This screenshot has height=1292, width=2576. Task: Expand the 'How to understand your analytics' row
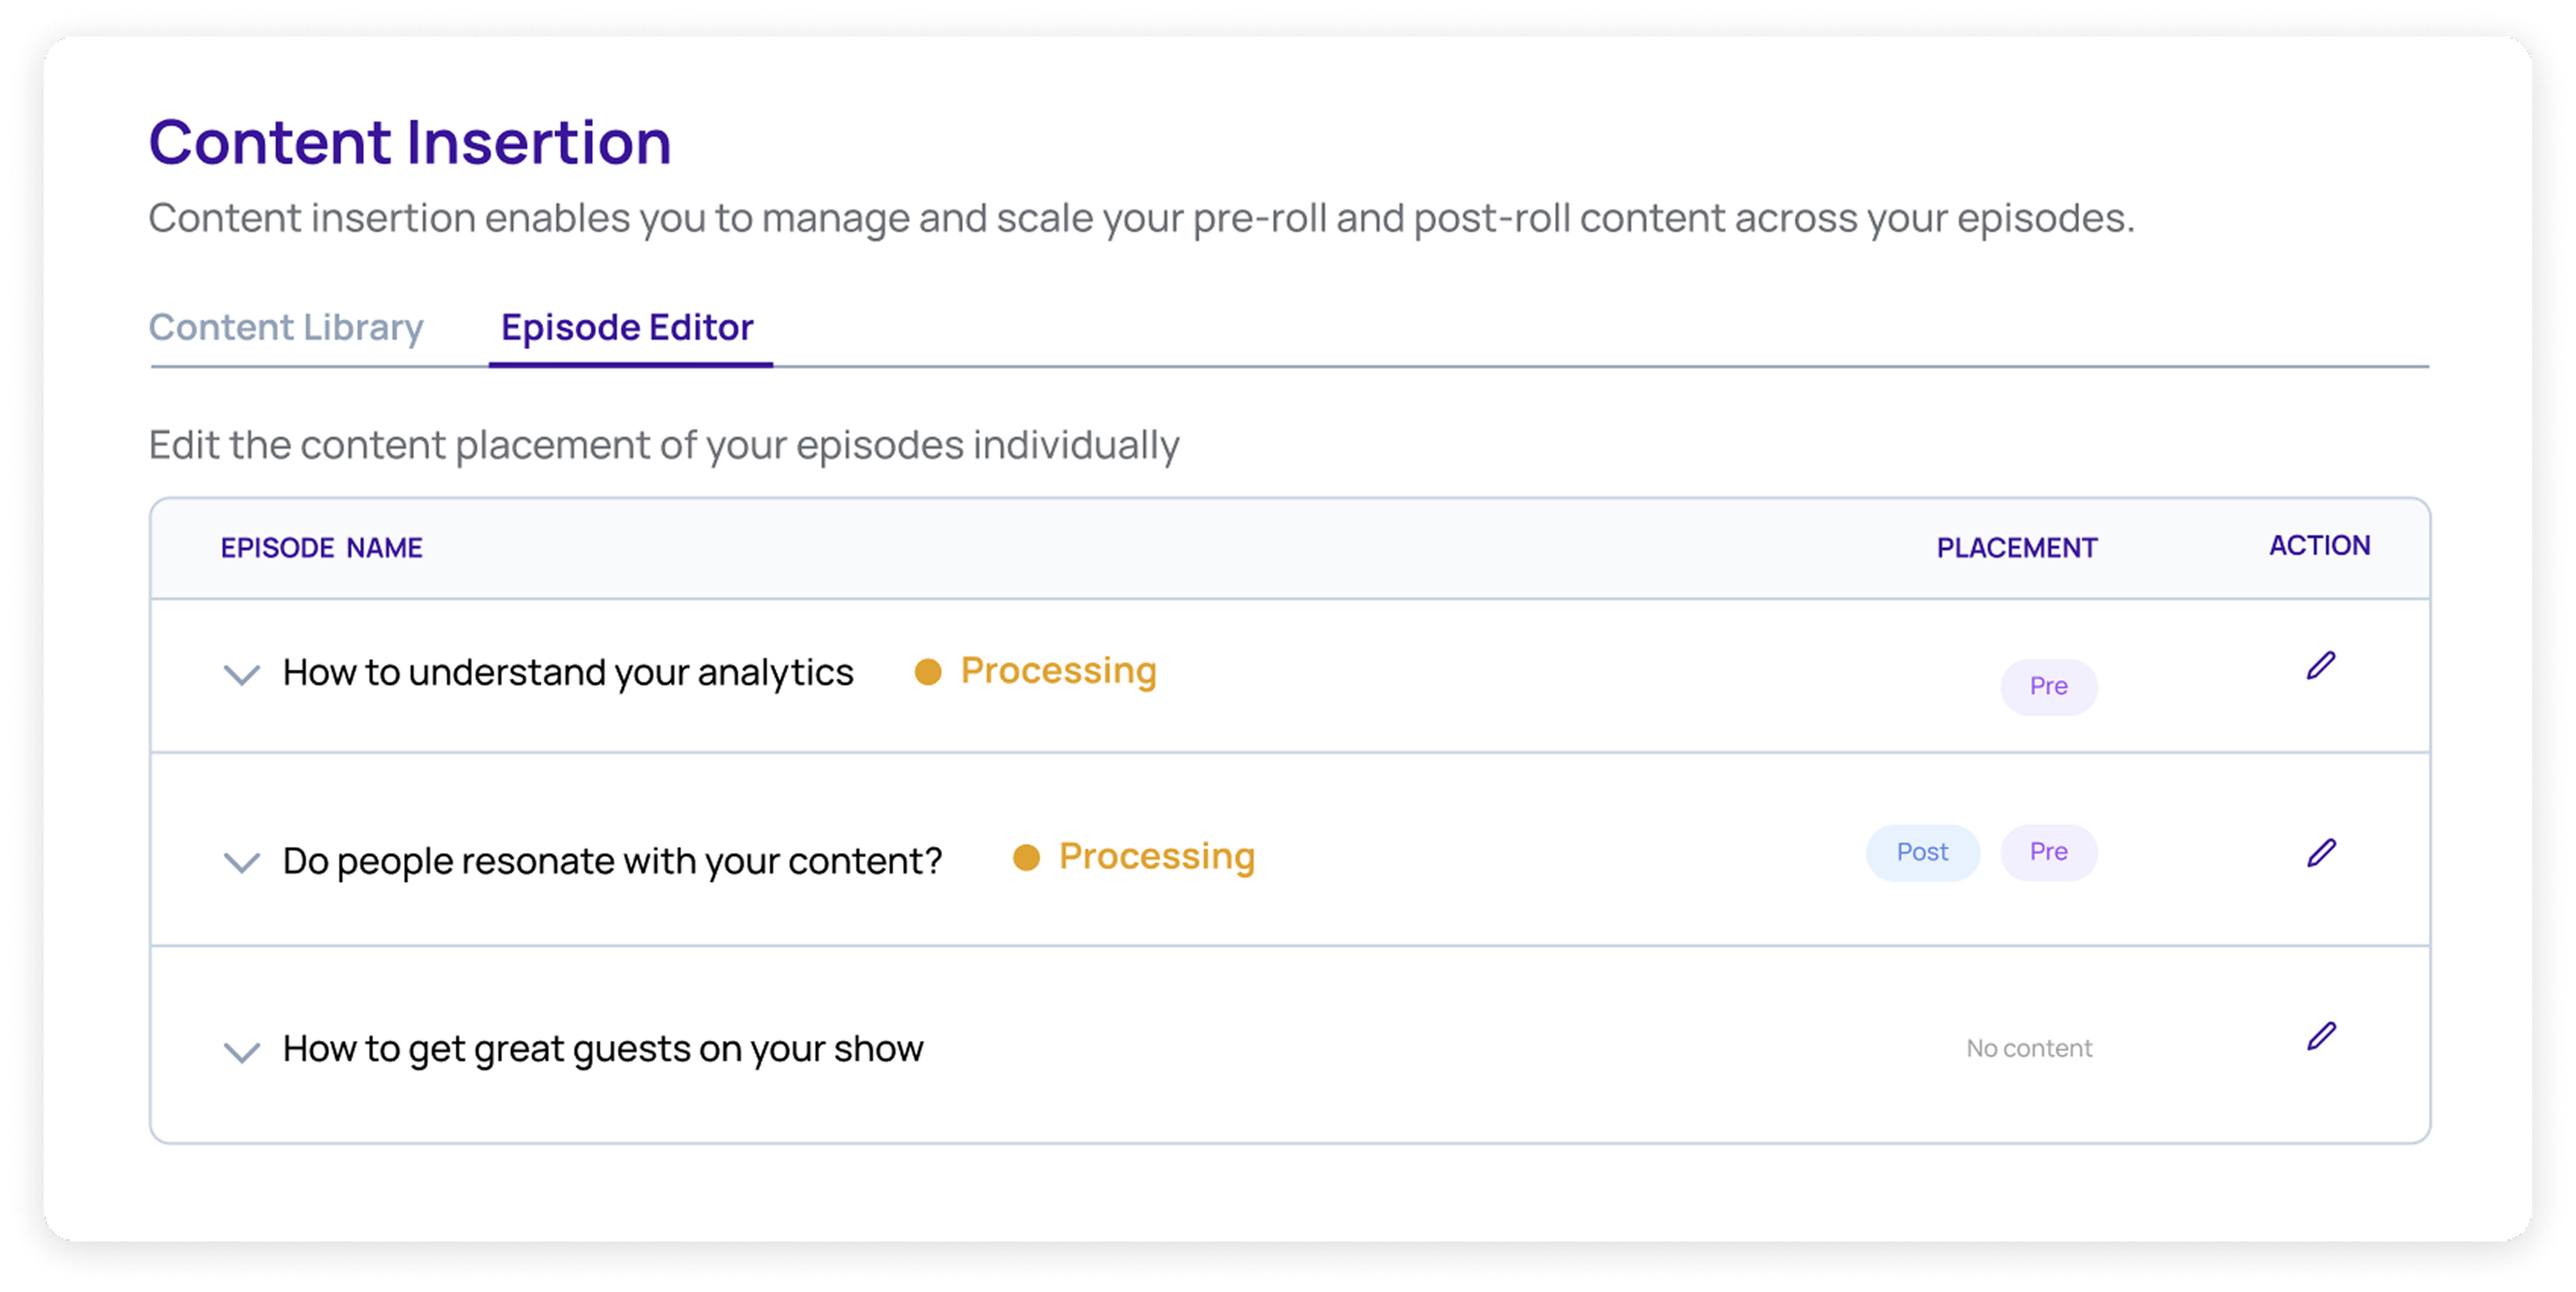pos(241,674)
